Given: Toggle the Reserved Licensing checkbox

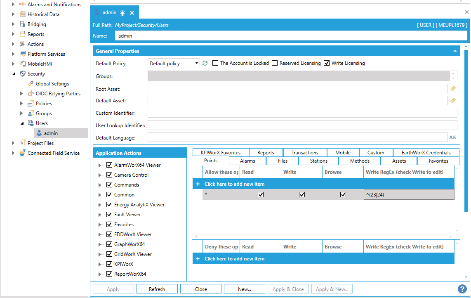Looking at the screenshot, I should 275,63.
